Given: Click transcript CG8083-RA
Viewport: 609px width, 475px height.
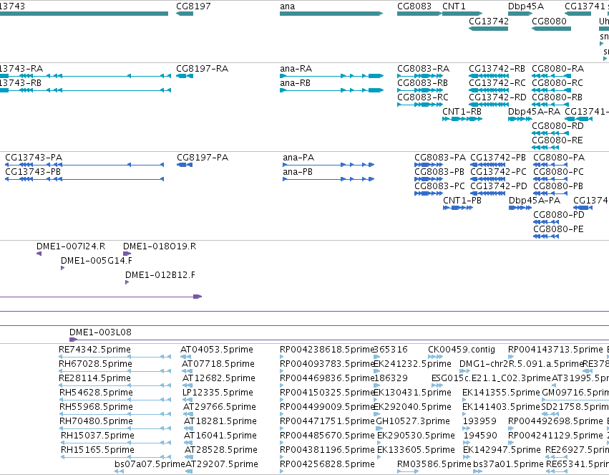Looking at the screenshot, I should tap(420, 76).
